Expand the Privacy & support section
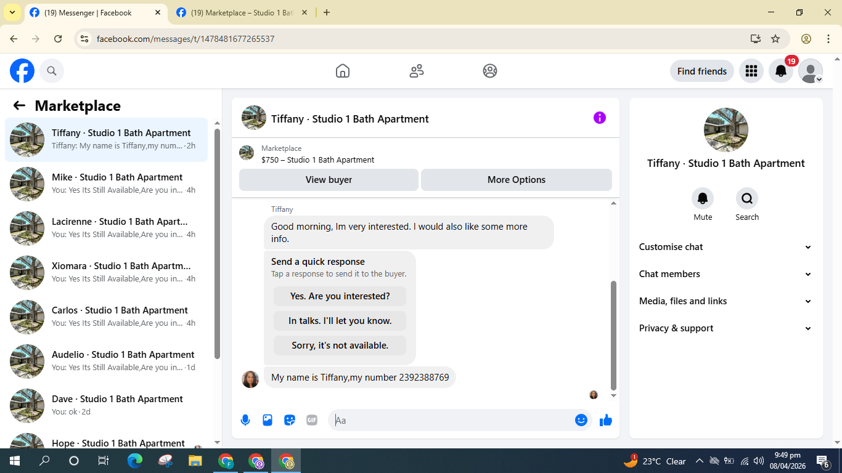 726,328
